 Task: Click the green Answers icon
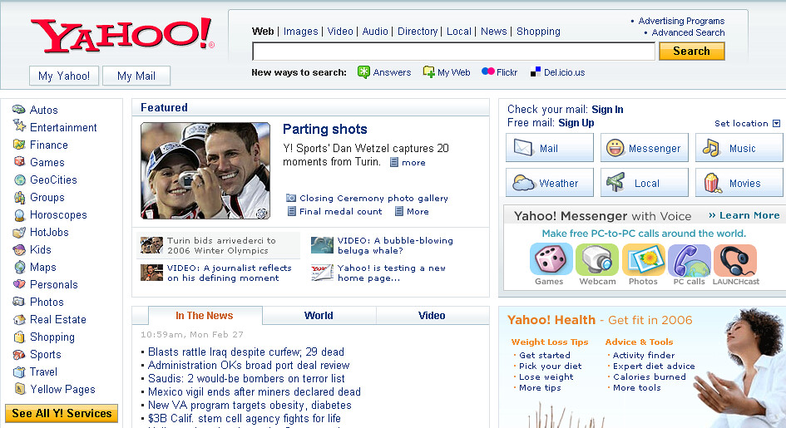coord(363,72)
